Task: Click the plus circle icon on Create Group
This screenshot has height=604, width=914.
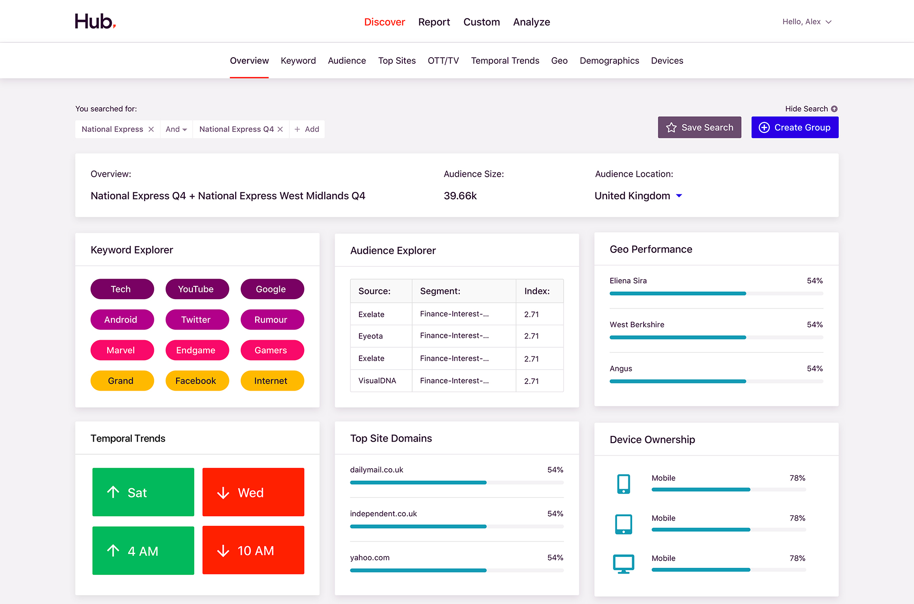Action: click(764, 128)
